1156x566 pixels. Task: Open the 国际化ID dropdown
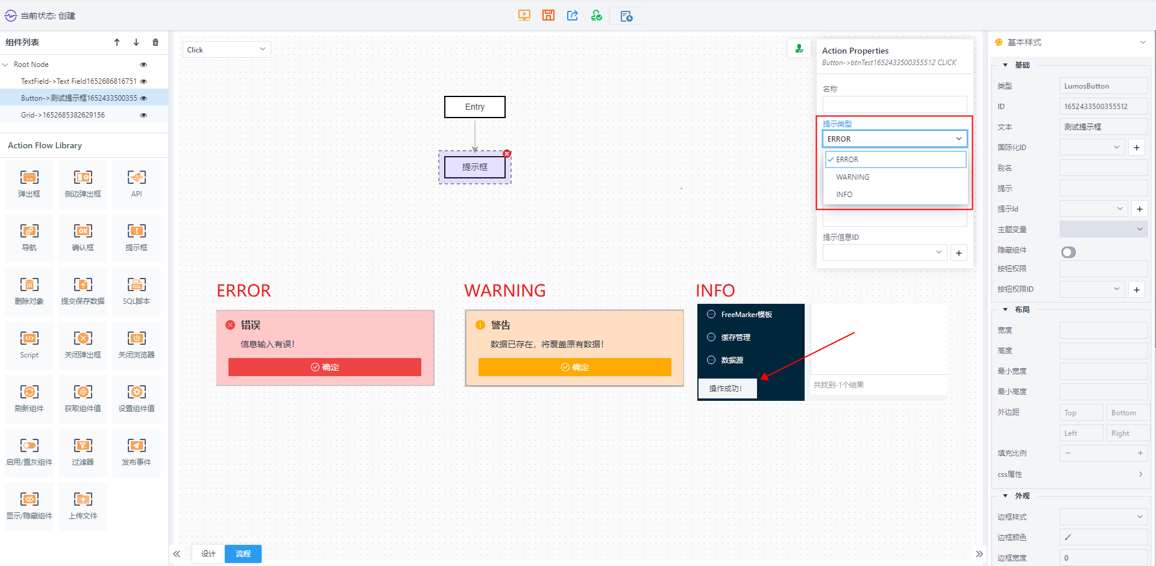(1092, 147)
